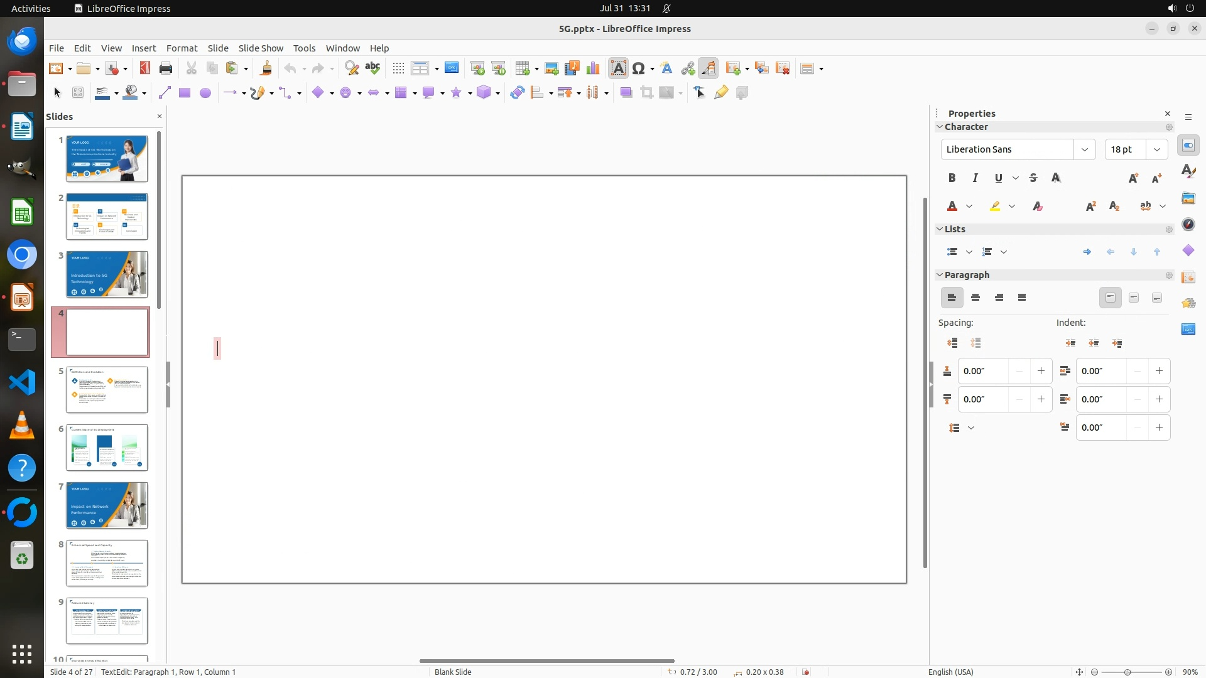Toggle Italic character formatting
This screenshot has height=678, width=1206.
(975, 178)
